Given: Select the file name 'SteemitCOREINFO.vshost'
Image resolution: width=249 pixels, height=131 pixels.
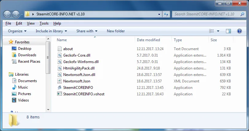Looking at the screenshot, I should click(x=84, y=94).
